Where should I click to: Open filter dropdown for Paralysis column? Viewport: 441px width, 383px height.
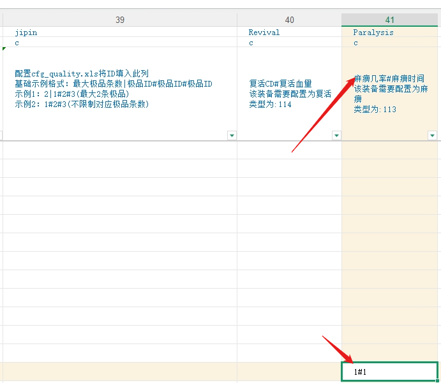(x=432, y=135)
